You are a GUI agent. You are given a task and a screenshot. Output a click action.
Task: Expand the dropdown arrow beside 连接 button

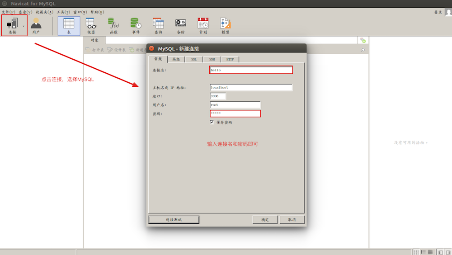[24, 26]
